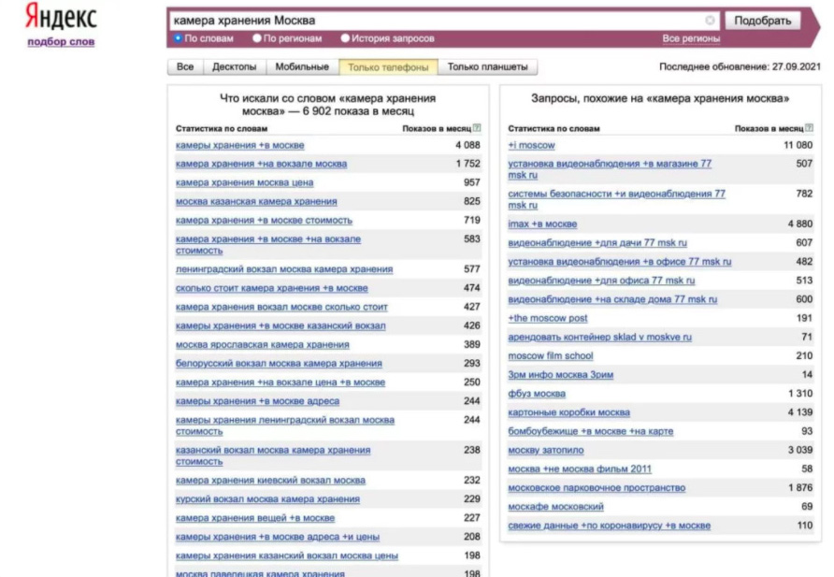Open the «imax +в москве» similar query
Image resolution: width=834 pixels, height=577 pixels.
tap(542, 224)
